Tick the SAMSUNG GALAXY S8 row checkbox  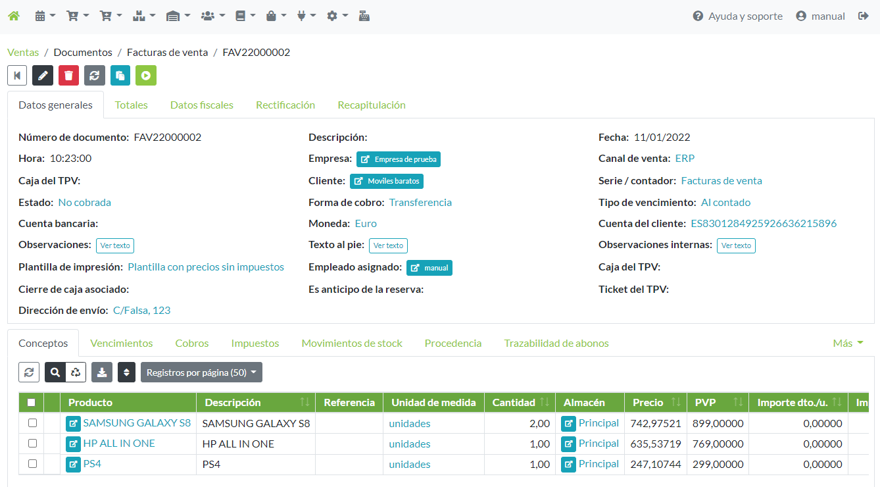coord(32,423)
